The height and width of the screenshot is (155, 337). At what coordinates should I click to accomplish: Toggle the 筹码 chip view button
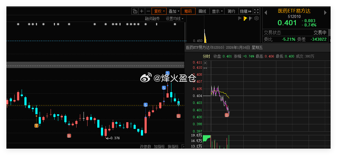pos(188,11)
